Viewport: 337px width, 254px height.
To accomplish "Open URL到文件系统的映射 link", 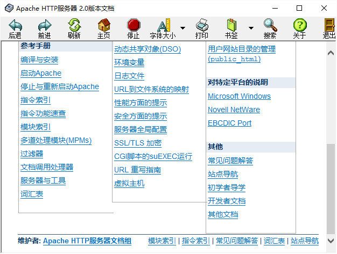I will click(x=151, y=89).
